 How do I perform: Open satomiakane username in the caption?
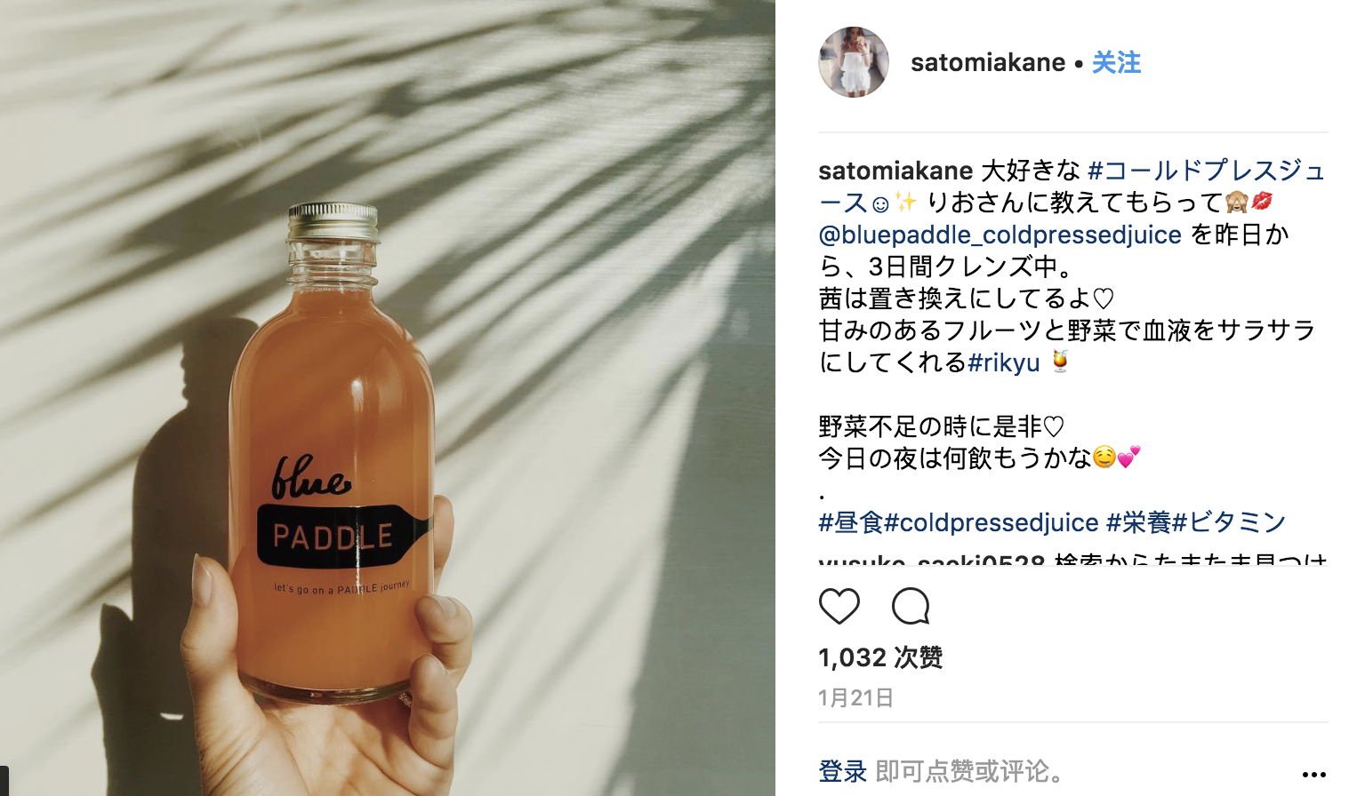[895, 171]
